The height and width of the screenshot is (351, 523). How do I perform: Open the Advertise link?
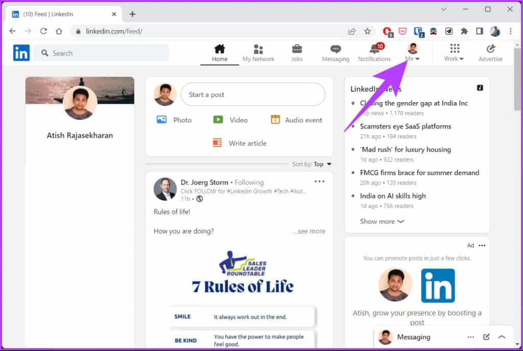pyautogui.click(x=490, y=53)
